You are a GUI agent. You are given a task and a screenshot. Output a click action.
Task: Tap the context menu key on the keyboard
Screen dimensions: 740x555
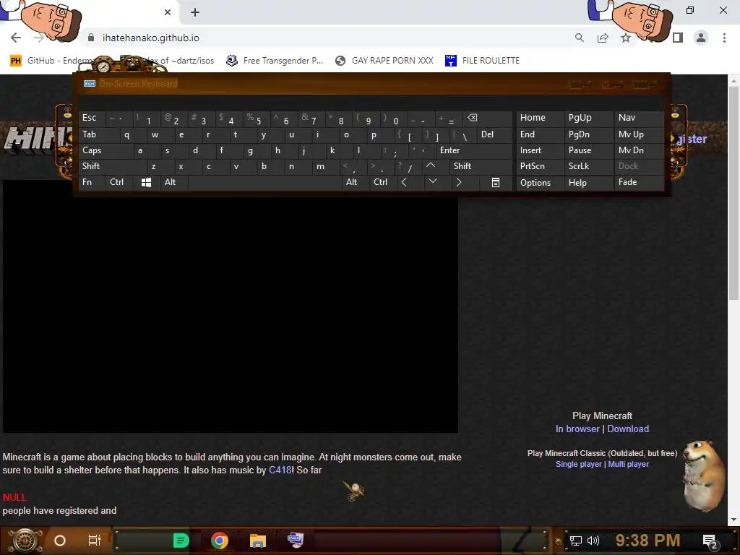click(495, 182)
